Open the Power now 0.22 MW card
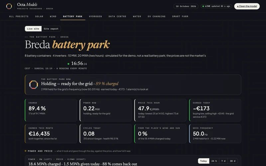This screenshot has width=266, height=166. tap(106, 110)
